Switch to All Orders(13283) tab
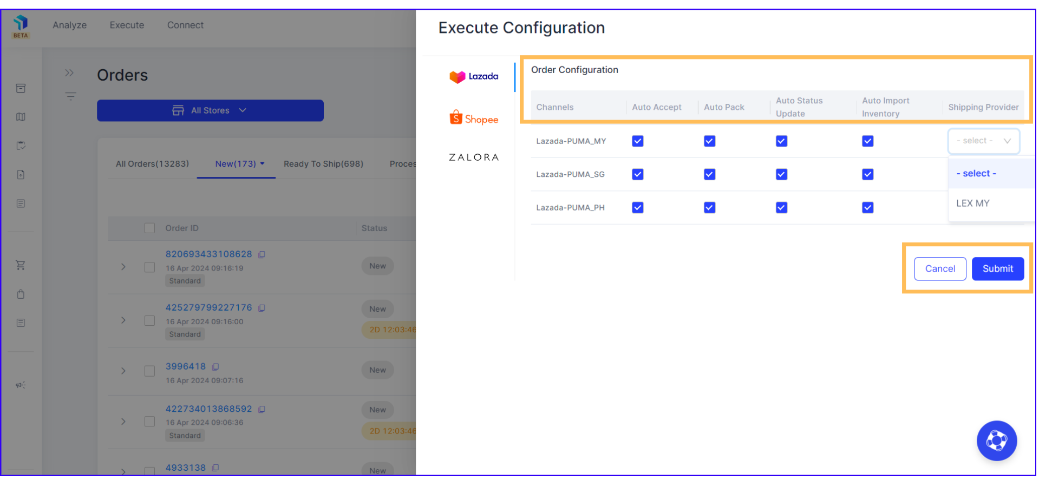Image resolution: width=1039 pixels, height=480 pixels. [152, 164]
